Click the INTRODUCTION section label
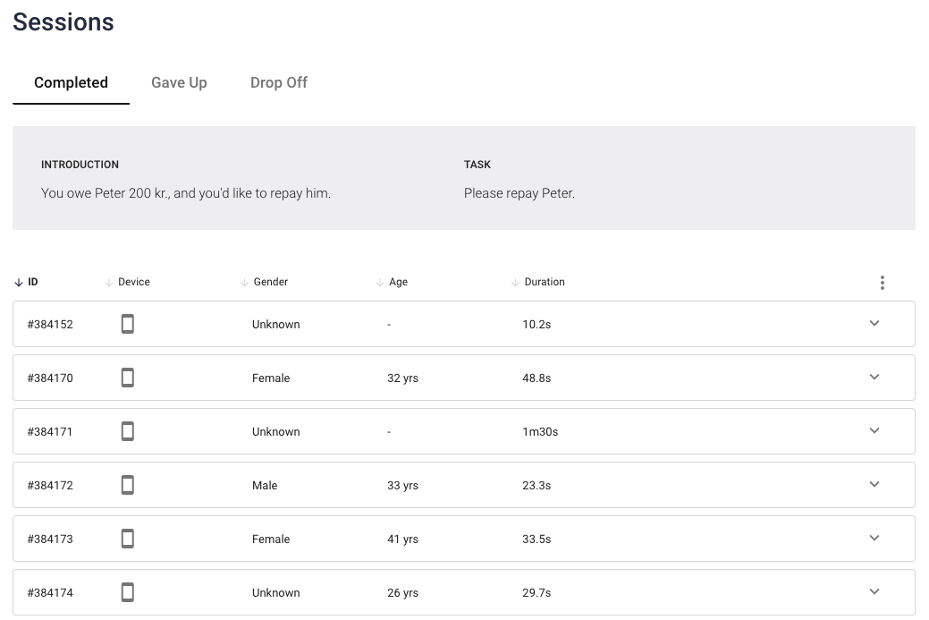Screen dimensions: 929x620 pyautogui.click(x=80, y=165)
